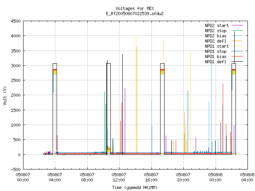Click the 050807 12:00 x-axis label
The width and height of the screenshot is (255, 191).
point(119,177)
